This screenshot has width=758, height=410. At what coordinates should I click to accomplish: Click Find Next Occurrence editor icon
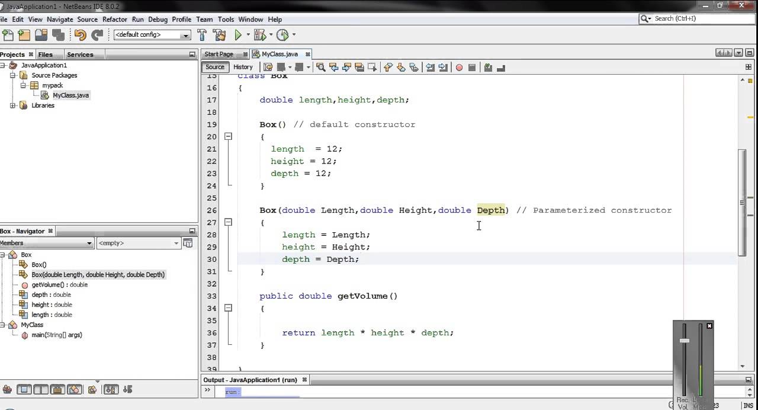(x=347, y=68)
